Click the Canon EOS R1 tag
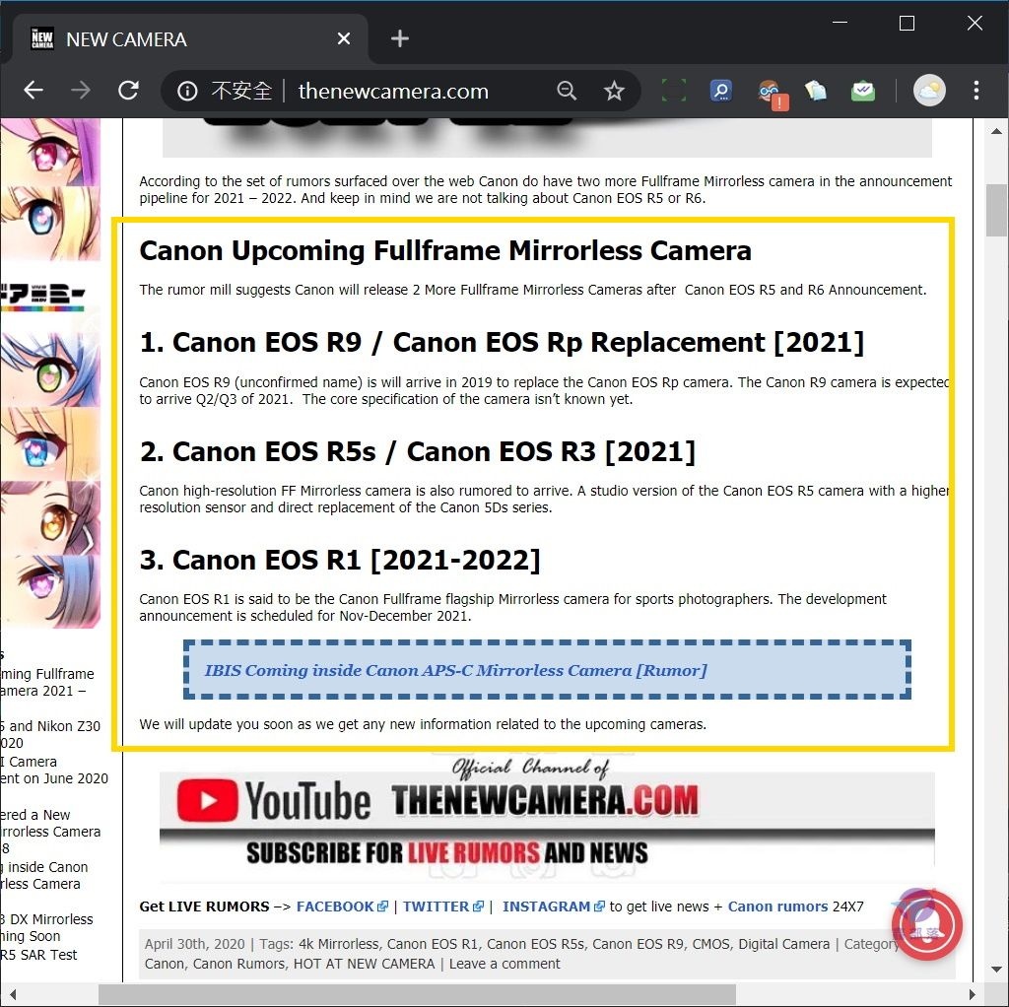The image size is (1009, 1007). (x=433, y=944)
